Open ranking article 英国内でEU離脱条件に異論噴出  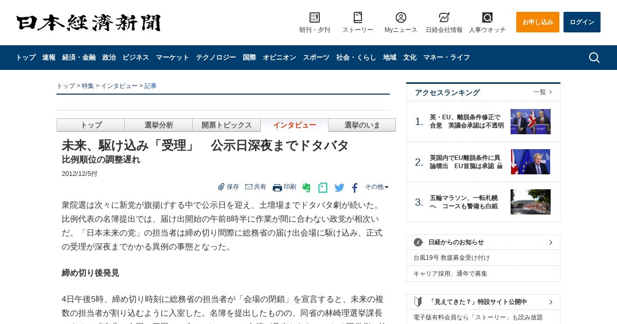coord(466,162)
